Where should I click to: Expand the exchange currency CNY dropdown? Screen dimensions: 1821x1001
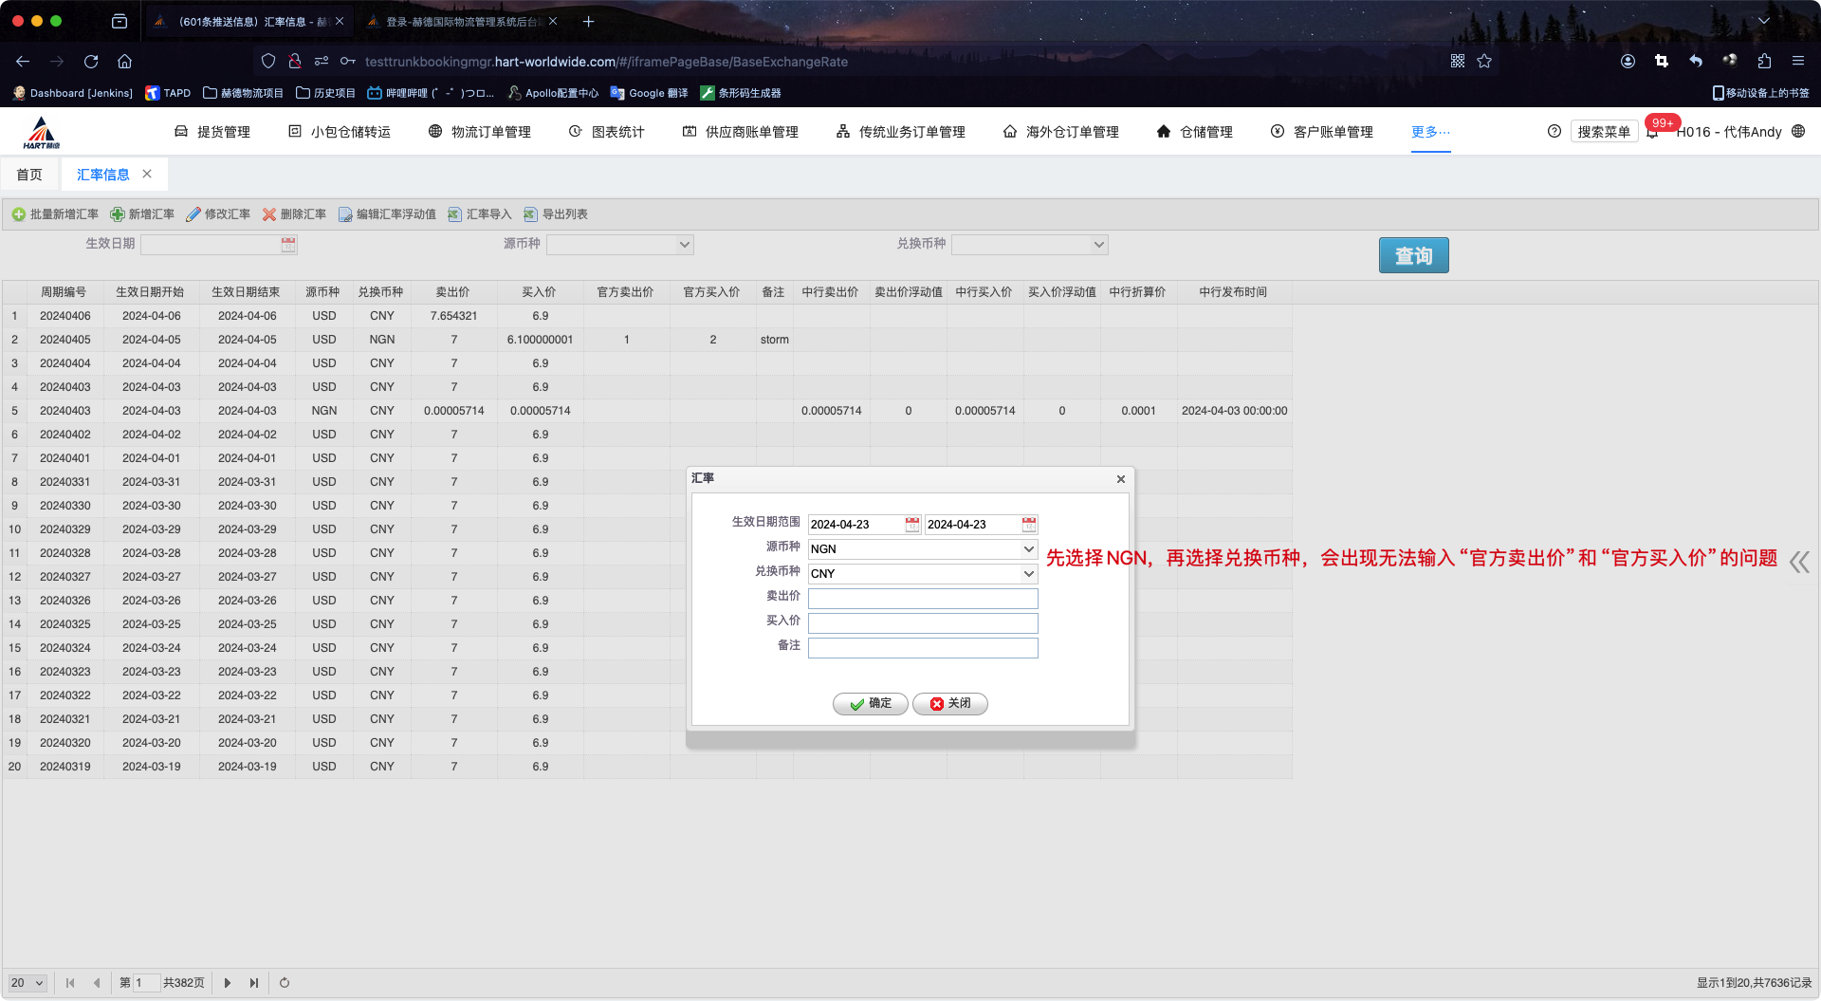[x=1028, y=574]
